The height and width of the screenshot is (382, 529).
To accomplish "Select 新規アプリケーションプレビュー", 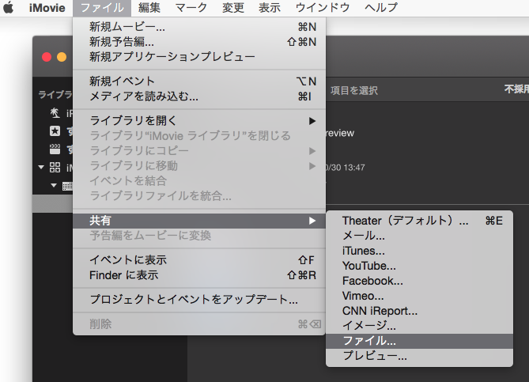I will pyautogui.click(x=199, y=57).
